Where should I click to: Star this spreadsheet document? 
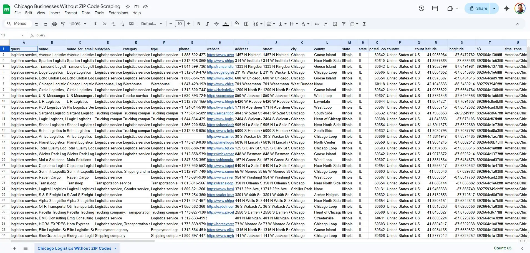pyautogui.click(x=128, y=6)
